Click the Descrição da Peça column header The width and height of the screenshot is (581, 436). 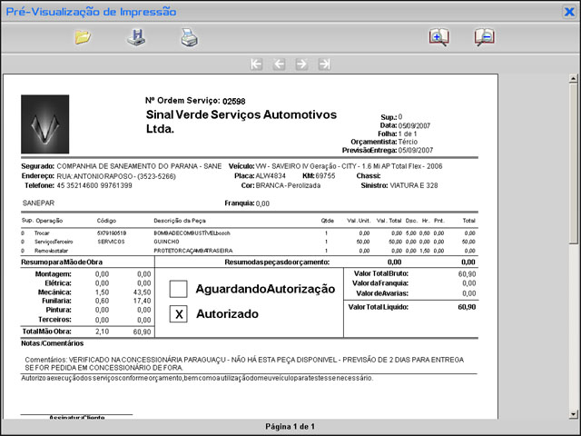180,221
